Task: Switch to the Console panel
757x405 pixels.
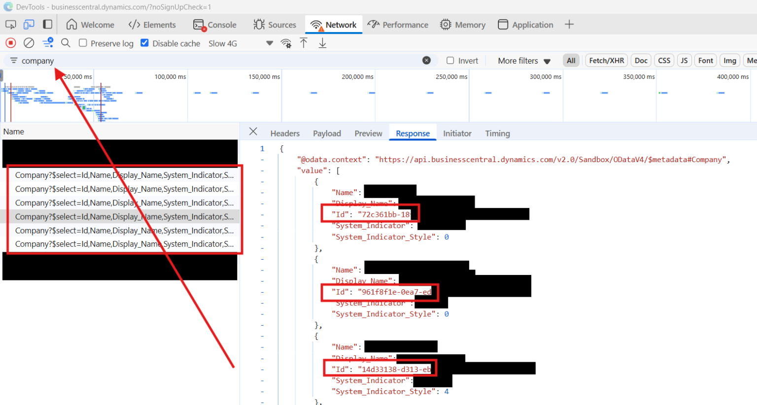Action: (215, 24)
